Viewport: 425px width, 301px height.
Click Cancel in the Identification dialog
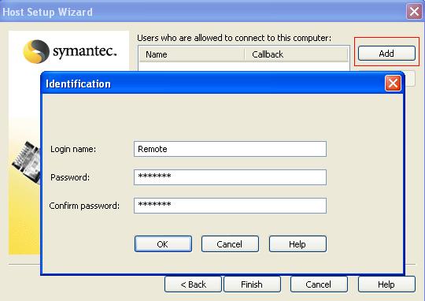click(230, 244)
